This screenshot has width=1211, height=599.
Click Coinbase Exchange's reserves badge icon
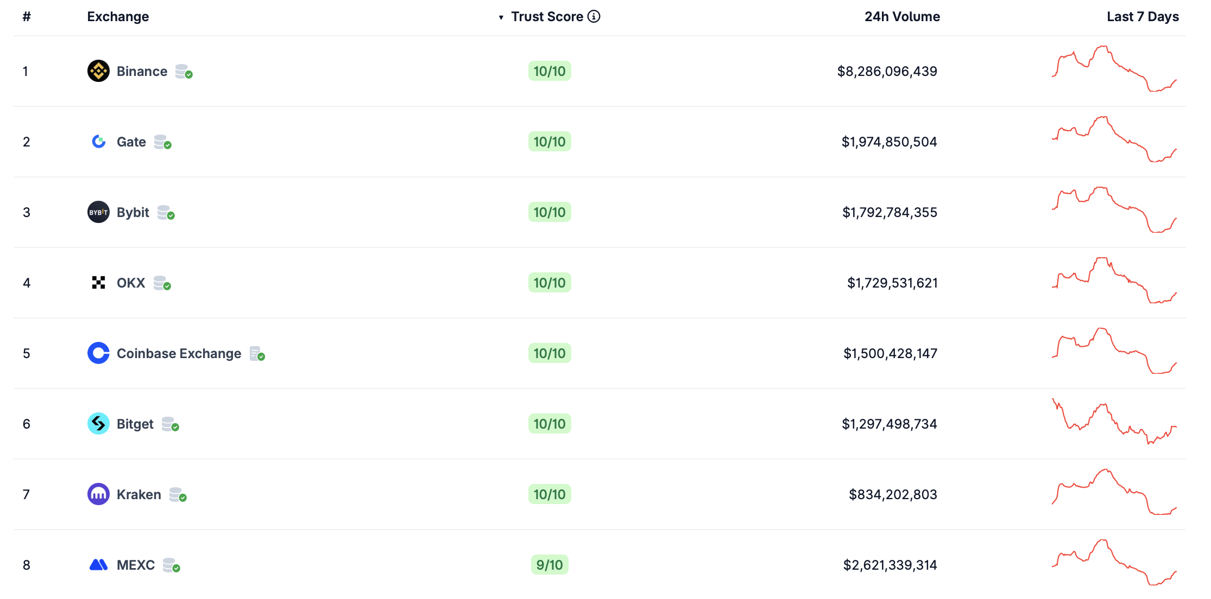(x=257, y=354)
